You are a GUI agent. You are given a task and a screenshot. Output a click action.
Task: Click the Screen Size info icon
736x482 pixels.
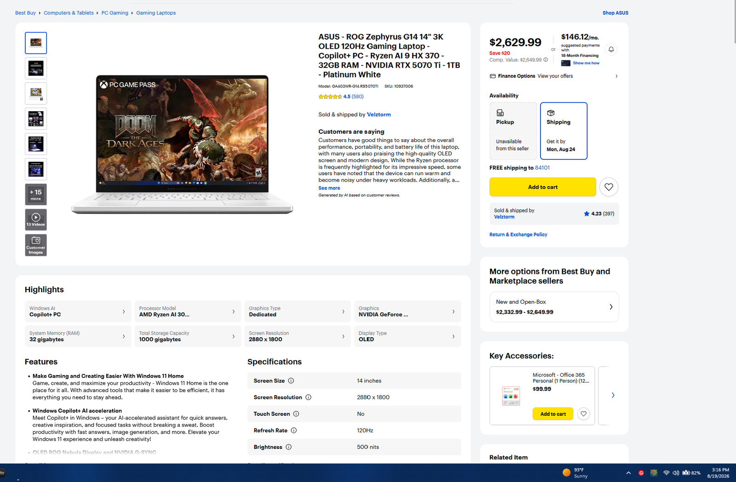[291, 380]
